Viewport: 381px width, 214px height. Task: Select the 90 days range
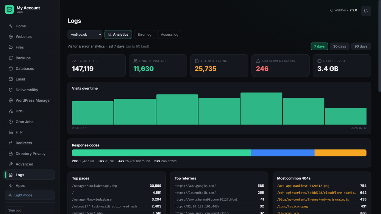[361, 46]
